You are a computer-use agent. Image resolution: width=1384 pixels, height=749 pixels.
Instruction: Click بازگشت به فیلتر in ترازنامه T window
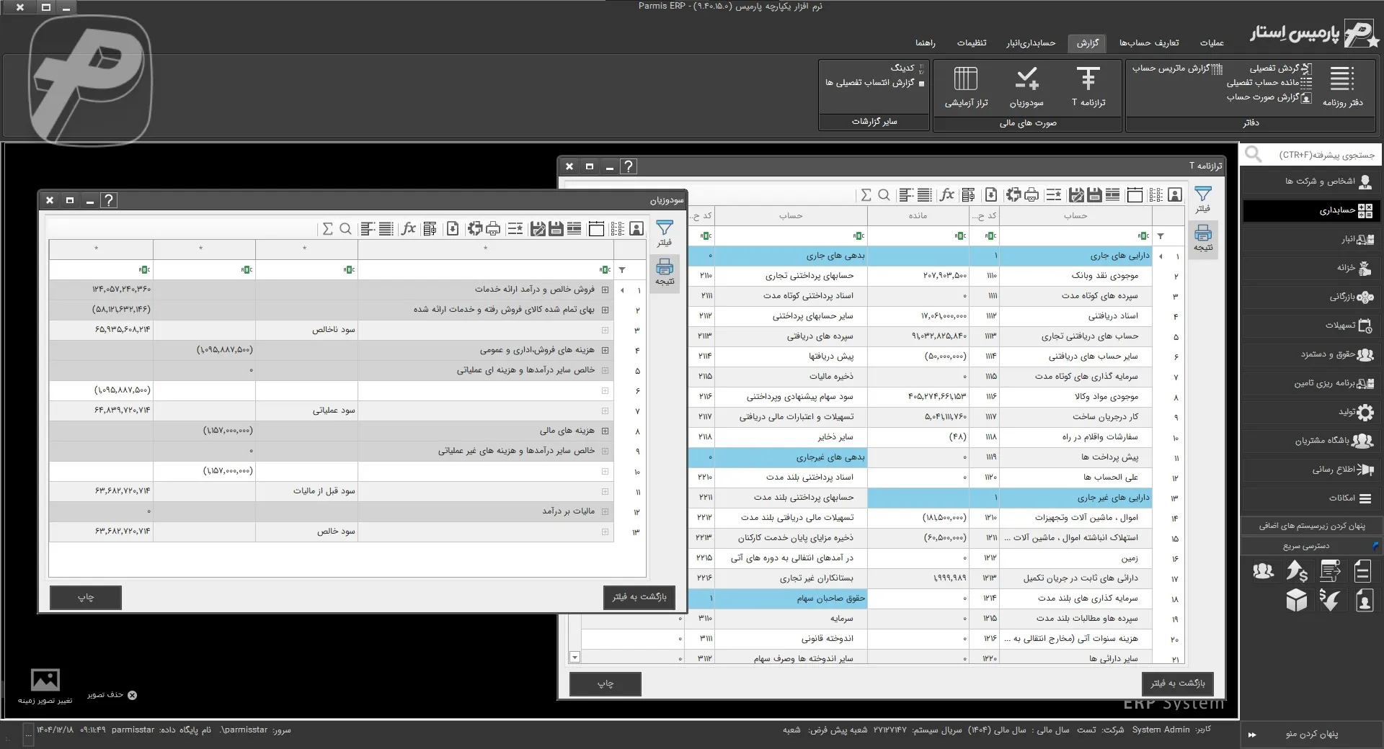coord(1178,683)
